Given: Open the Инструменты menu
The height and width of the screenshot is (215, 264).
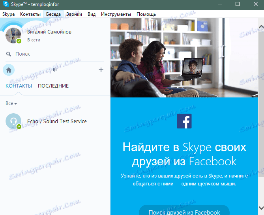Looking at the screenshot, I should 116,14.
